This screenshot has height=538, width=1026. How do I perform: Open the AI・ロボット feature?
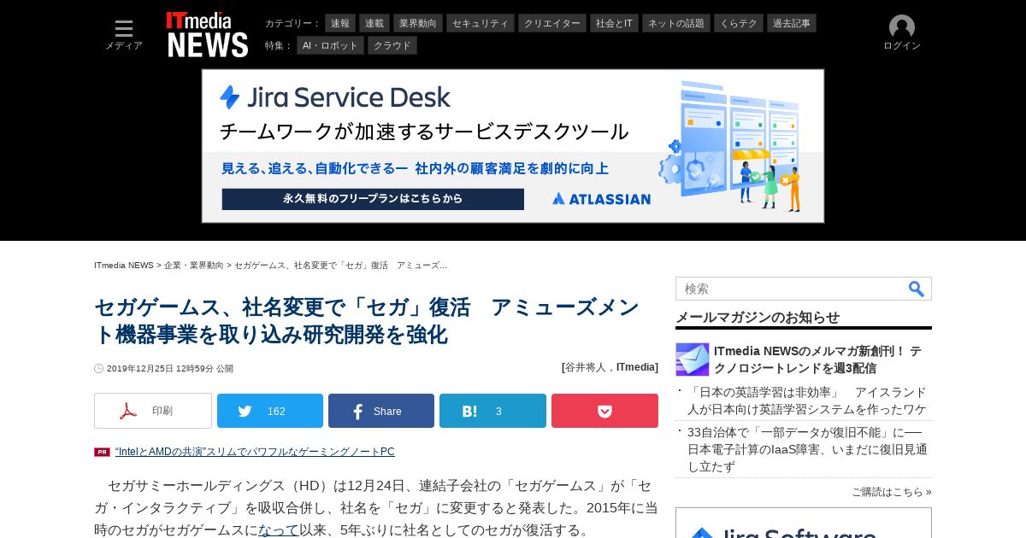331,45
